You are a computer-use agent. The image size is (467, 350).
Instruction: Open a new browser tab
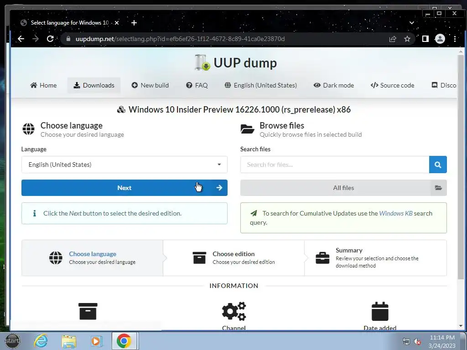(x=134, y=23)
